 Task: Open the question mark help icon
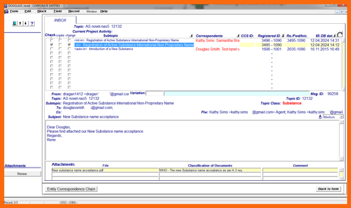tap(32, 23)
